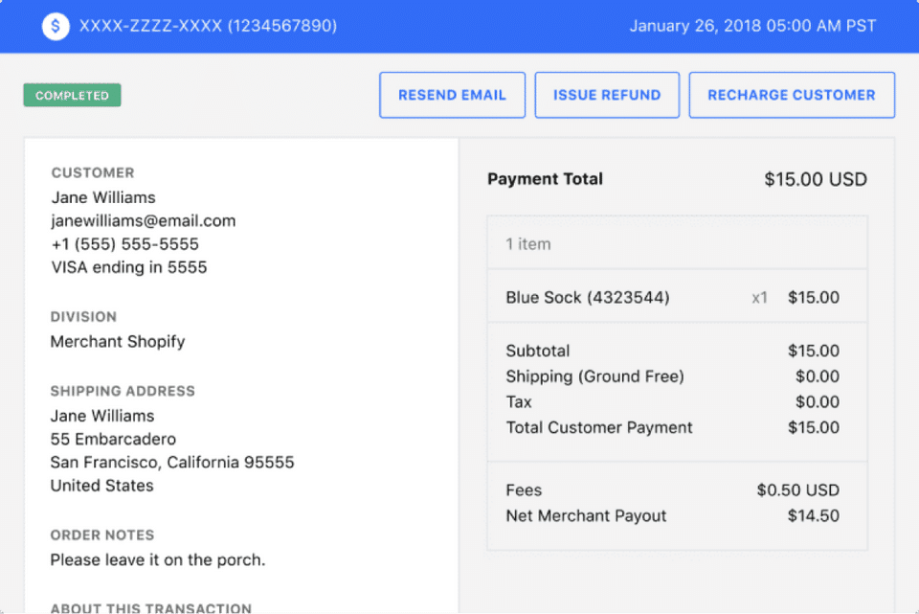Click the dollar sign transaction icon
This screenshot has width=919, height=614.
click(x=56, y=26)
